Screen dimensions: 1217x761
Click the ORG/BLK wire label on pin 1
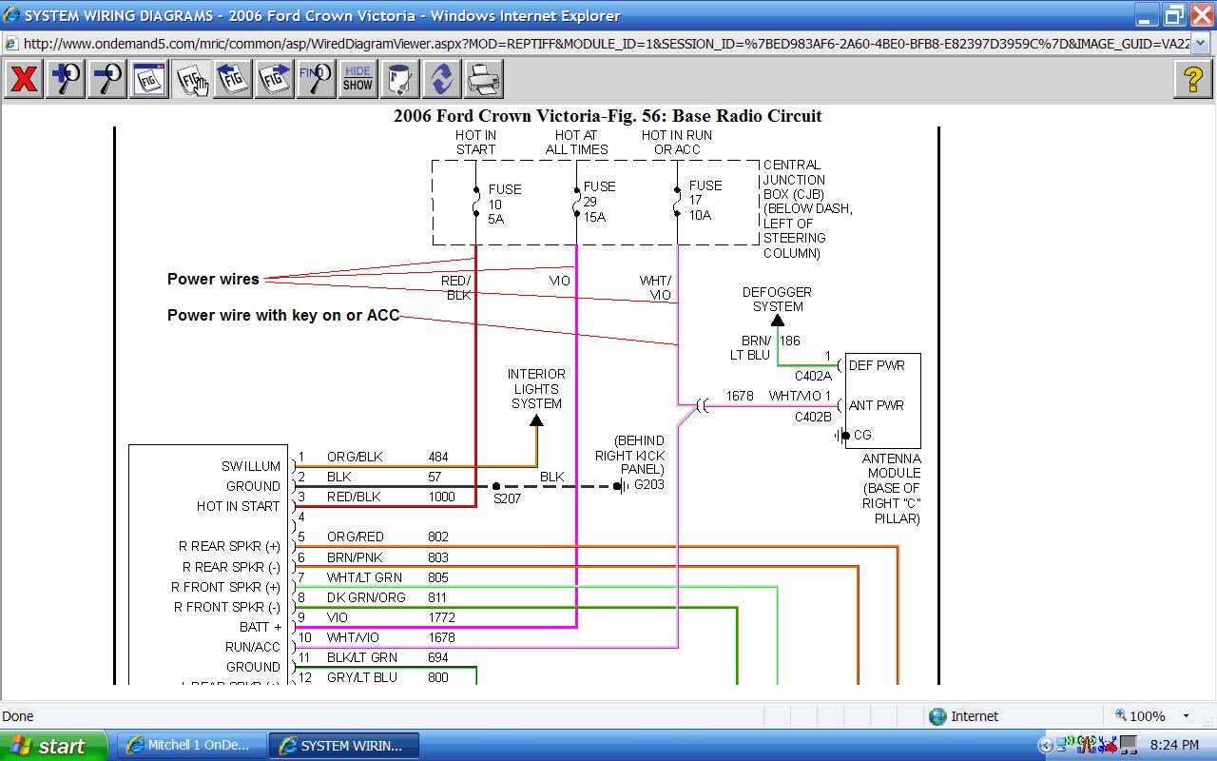[355, 457]
